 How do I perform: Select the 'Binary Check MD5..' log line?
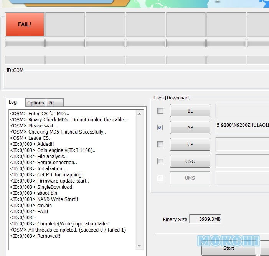coord(68,120)
